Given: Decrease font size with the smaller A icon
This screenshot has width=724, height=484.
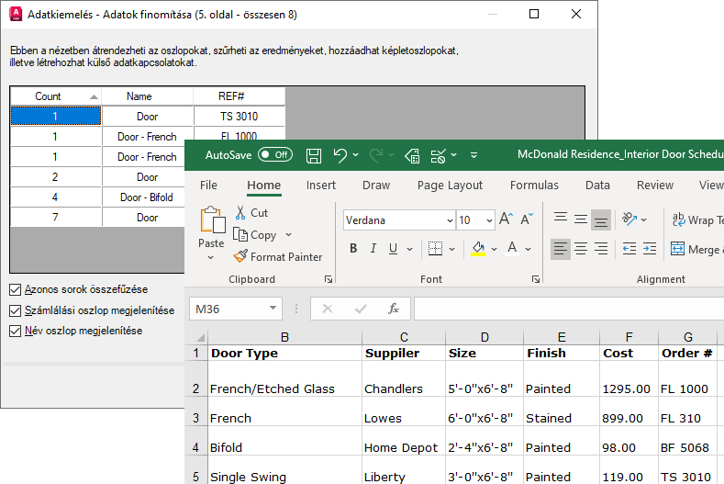Looking at the screenshot, I should coord(527,219).
